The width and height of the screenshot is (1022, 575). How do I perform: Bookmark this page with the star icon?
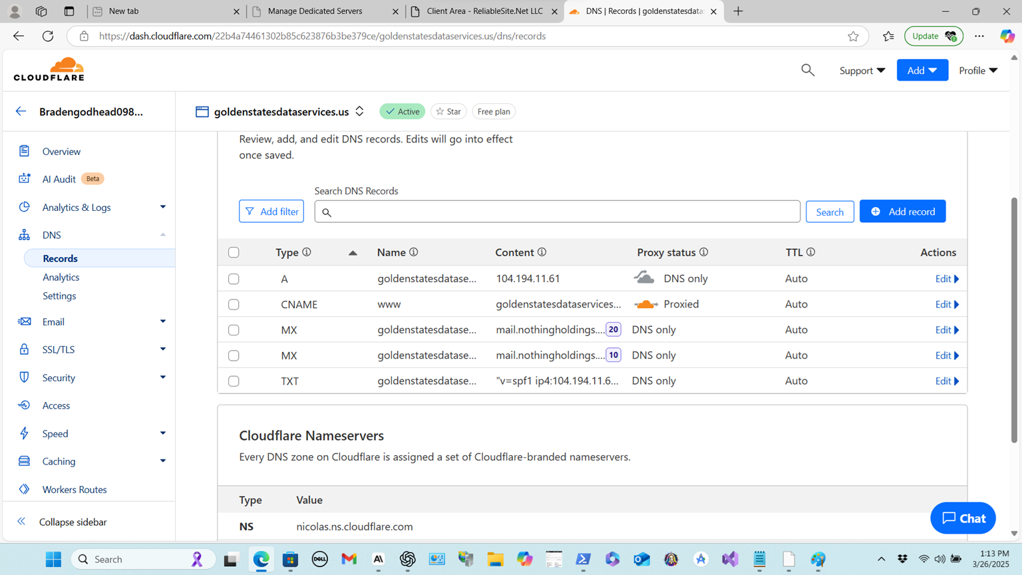(x=853, y=36)
